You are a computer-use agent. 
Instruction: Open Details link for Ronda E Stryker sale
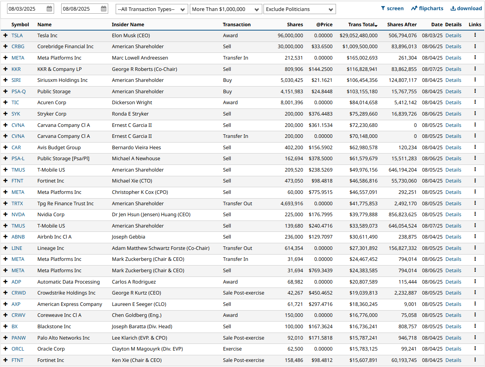(x=453, y=114)
